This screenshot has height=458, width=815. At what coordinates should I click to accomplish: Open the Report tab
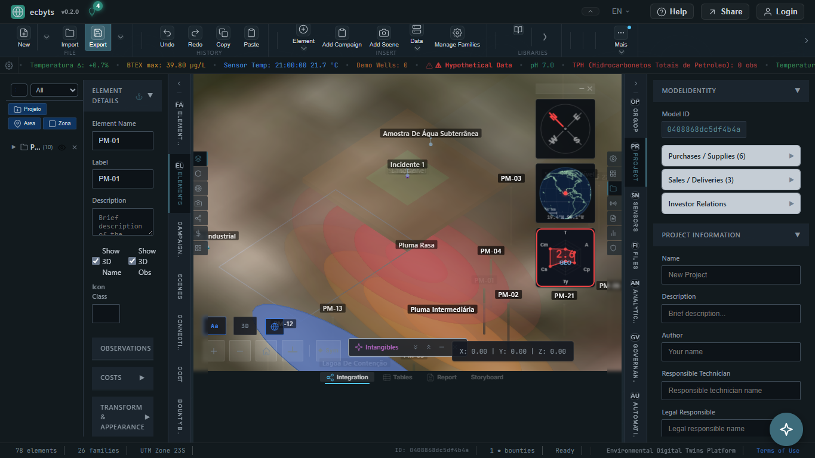[442, 377]
